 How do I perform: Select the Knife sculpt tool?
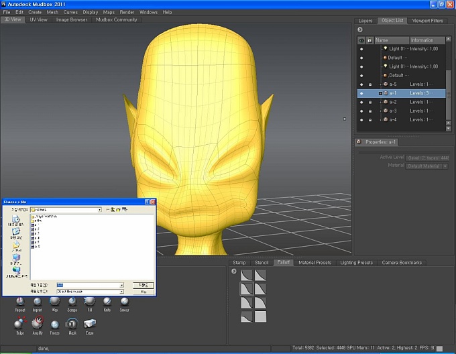tap(107, 302)
